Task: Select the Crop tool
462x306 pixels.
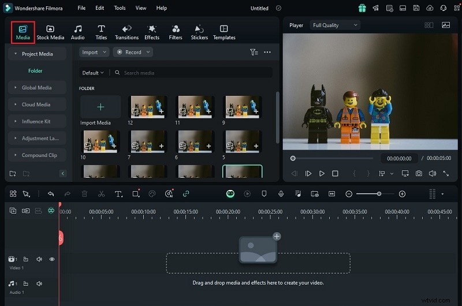Action: pos(136,193)
